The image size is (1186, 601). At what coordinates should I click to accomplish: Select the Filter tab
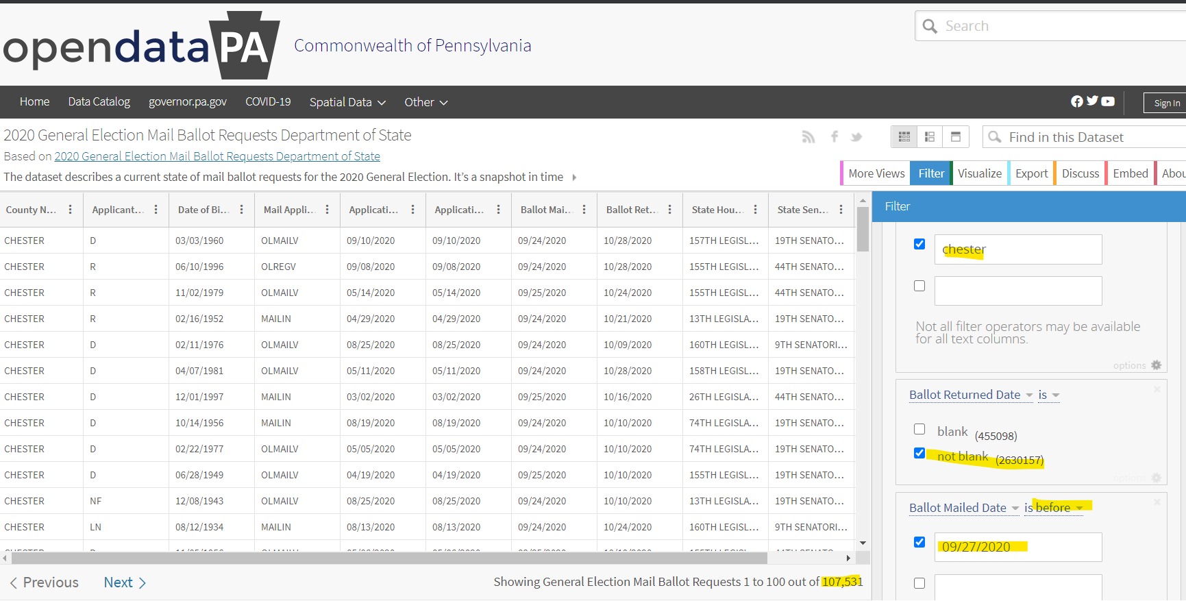[x=931, y=173]
